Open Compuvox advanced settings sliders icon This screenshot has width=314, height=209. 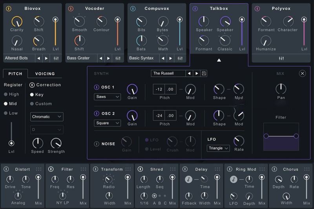[x=180, y=58]
